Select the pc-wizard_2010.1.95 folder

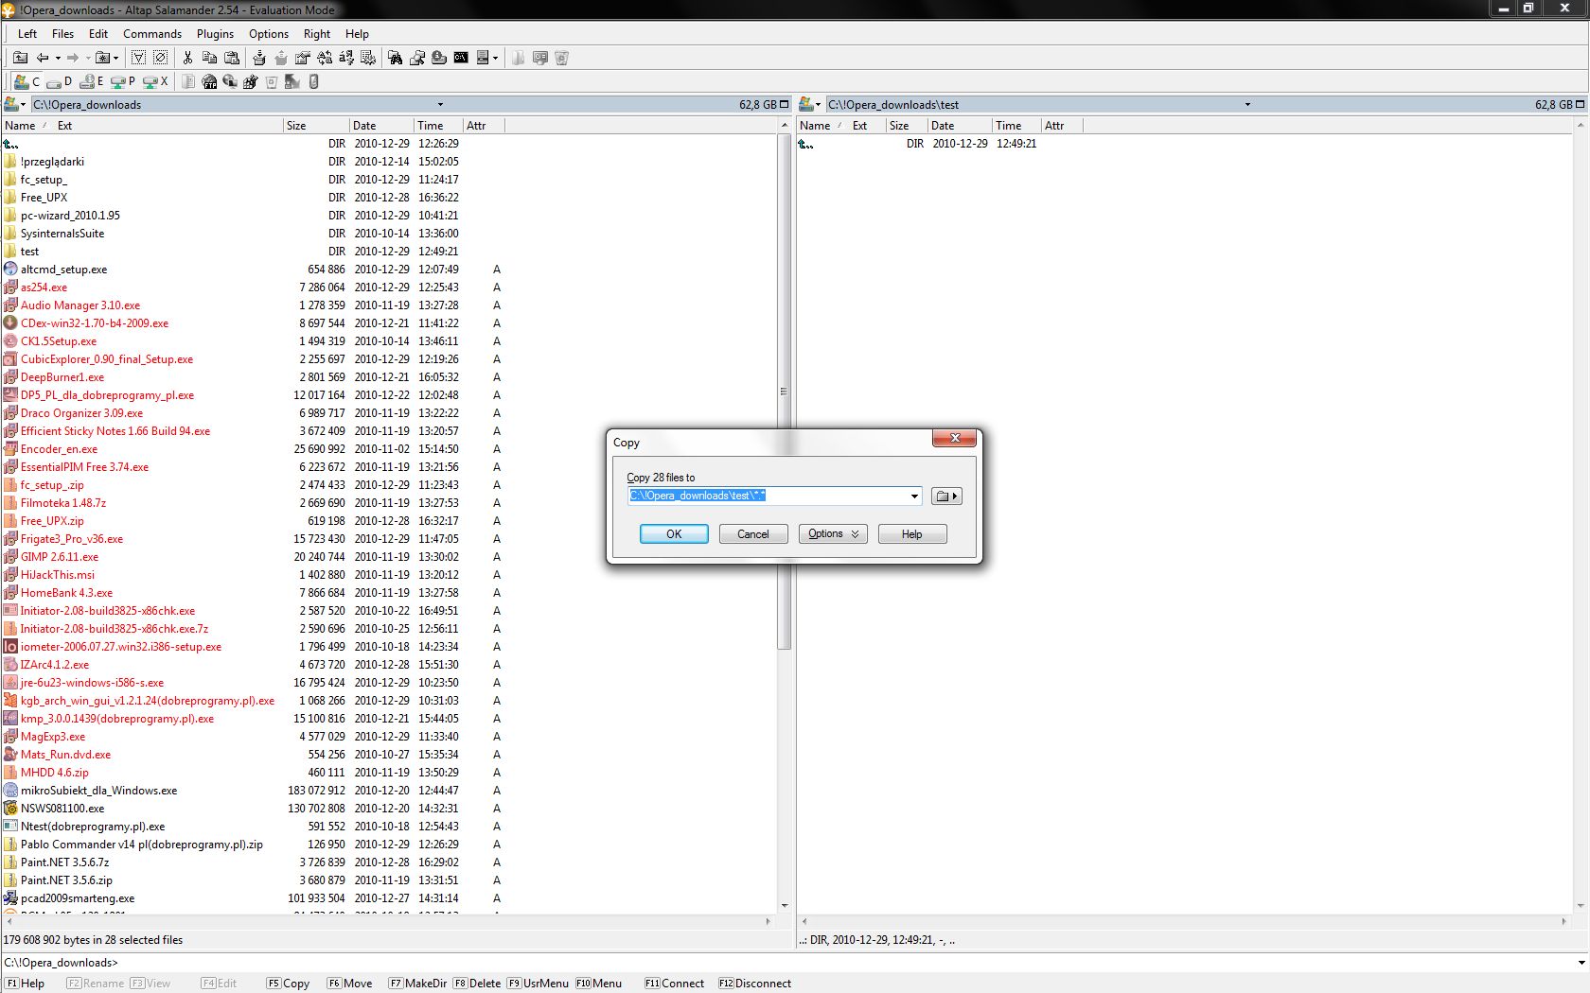(70, 216)
